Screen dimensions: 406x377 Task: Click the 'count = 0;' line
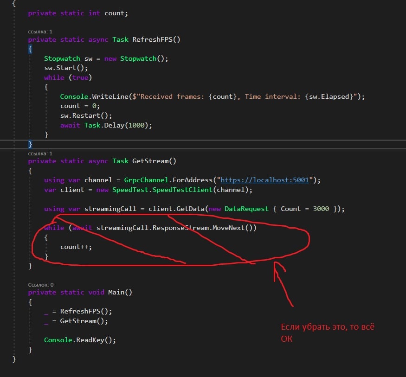coord(80,106)
